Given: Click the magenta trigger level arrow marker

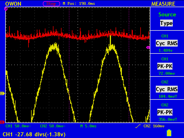Looking at the screenshot, I should pos(148,47).
